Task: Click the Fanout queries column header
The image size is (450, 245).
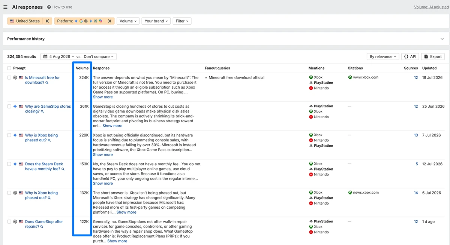Action: pyautogui.click(x=217, y=68)
